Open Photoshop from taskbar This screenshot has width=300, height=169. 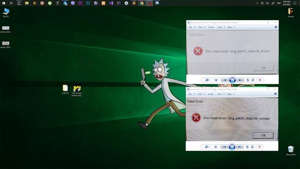click(x=88, y=3)
